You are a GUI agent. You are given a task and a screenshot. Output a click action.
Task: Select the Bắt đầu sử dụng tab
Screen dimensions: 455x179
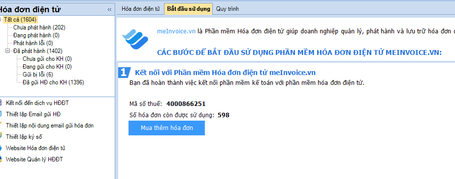click(x=188, y=9)
